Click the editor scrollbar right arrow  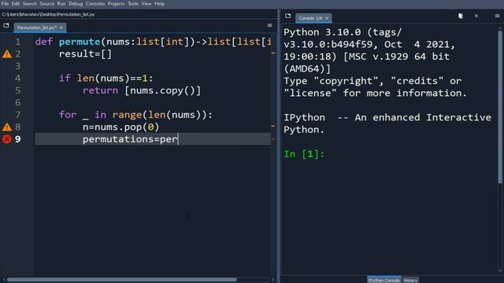273,280
